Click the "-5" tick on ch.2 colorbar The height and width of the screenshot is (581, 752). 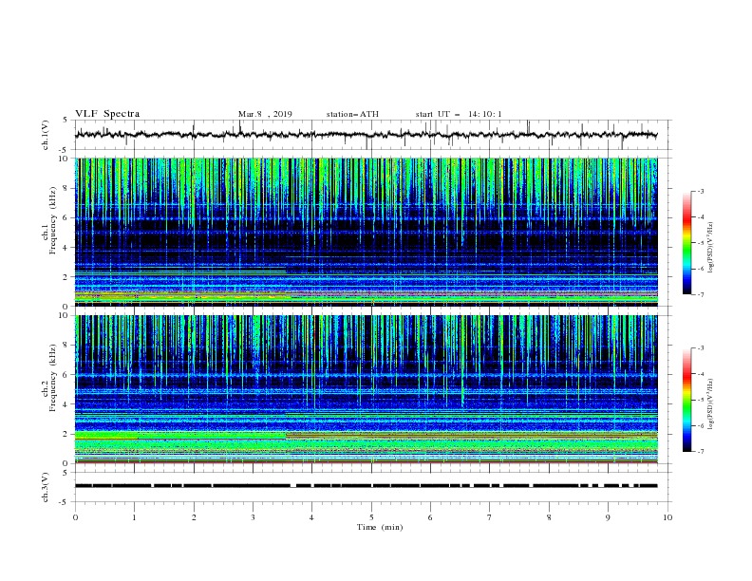click(700, 400)
